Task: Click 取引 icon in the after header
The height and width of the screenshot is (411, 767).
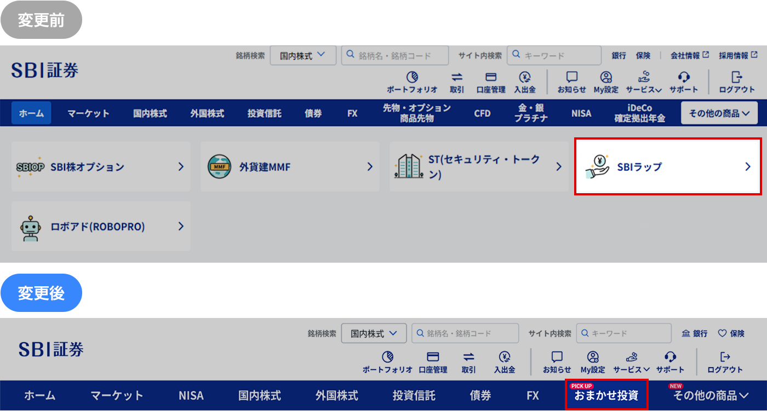Action: (468, 363)
